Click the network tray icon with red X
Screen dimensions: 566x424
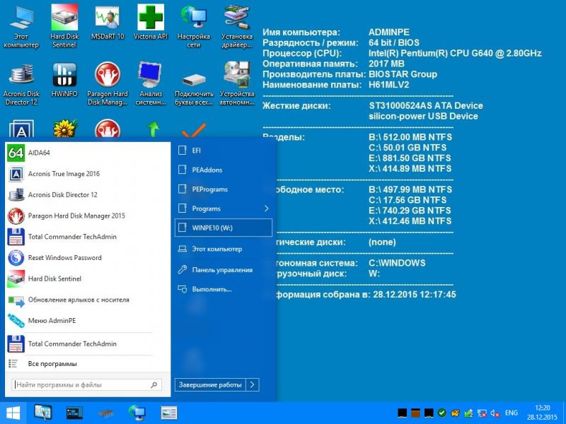[x=482, y=413]
